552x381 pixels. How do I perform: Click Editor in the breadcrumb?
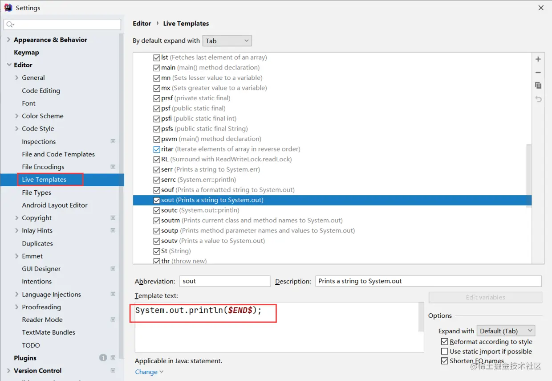click(x=142, y=23)
